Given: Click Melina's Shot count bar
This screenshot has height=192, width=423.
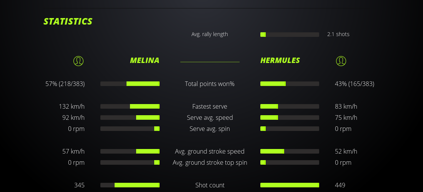Looking at the screenshot, I should 130,185.
